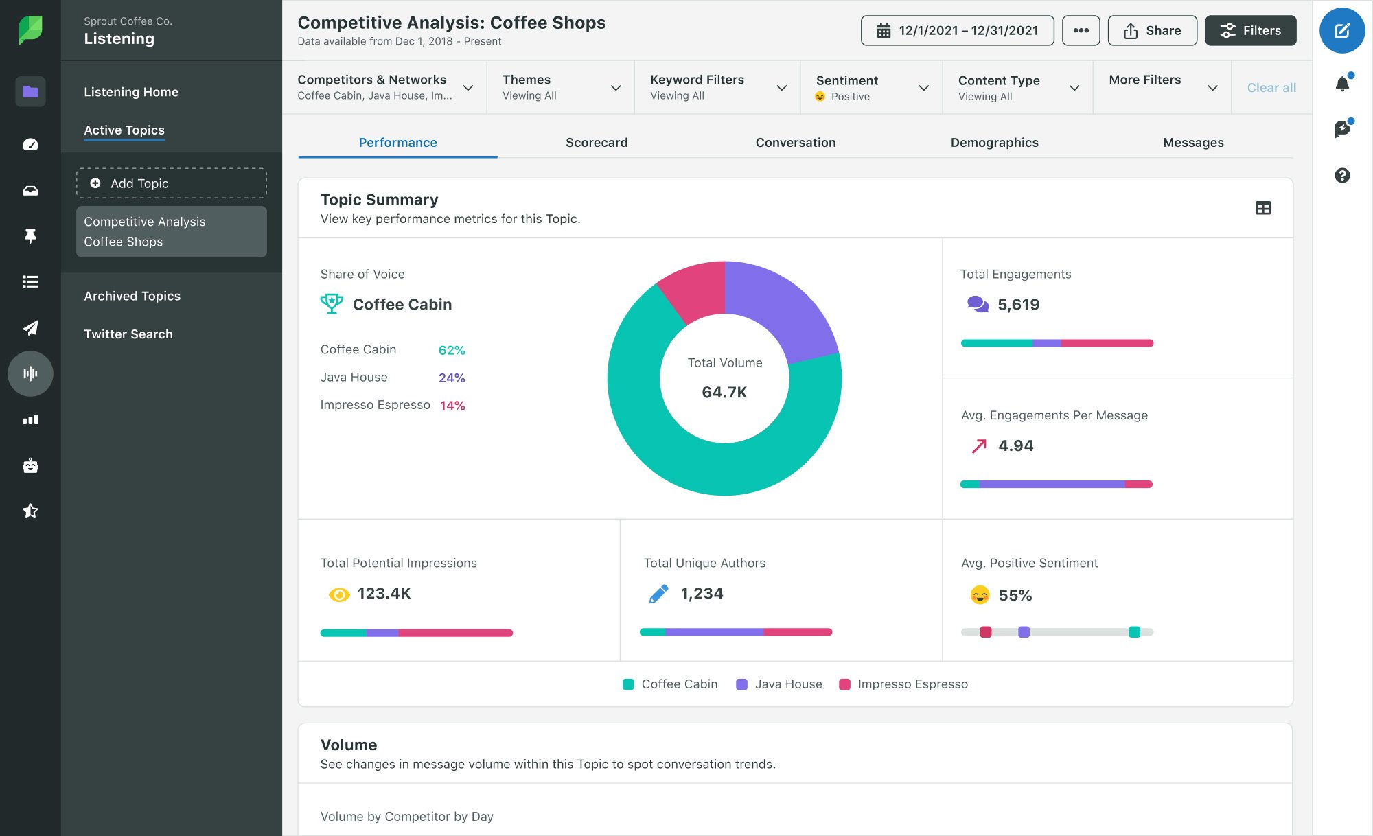Switch to the Demographics tab
Image resolution: width=1373 pixels, height=836 pixels.
994,142
